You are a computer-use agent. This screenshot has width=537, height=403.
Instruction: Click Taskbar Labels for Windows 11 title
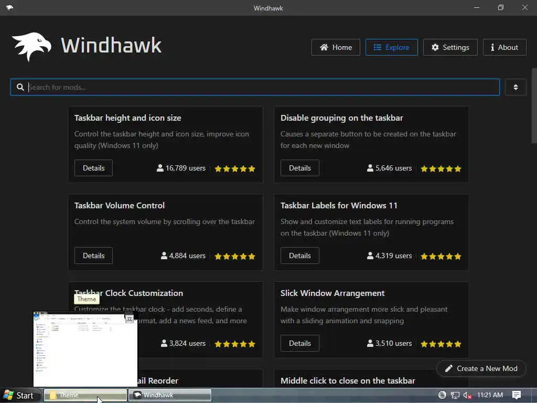pyautogui.click(x=339, y=206)
